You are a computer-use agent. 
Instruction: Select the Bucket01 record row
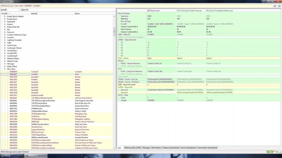pos(57,77)
